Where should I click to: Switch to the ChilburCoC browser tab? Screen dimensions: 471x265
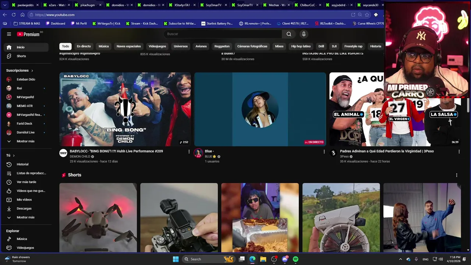point(307,5)
